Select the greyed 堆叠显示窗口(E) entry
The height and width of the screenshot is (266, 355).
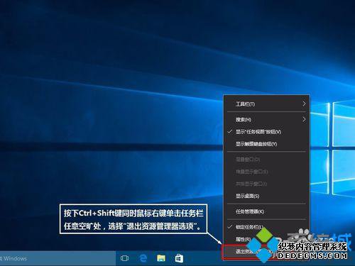coord(266,172)
